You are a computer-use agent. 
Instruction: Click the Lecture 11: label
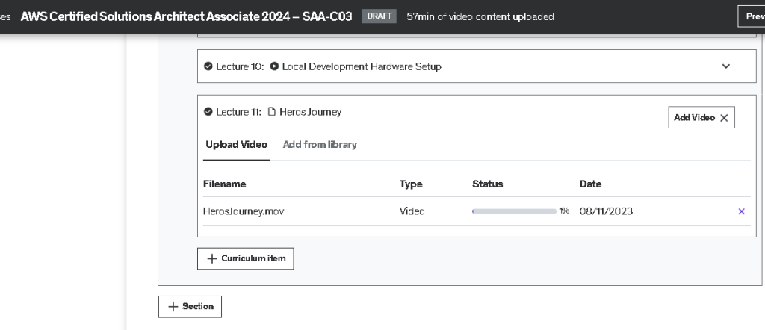[x=238, y=112]
